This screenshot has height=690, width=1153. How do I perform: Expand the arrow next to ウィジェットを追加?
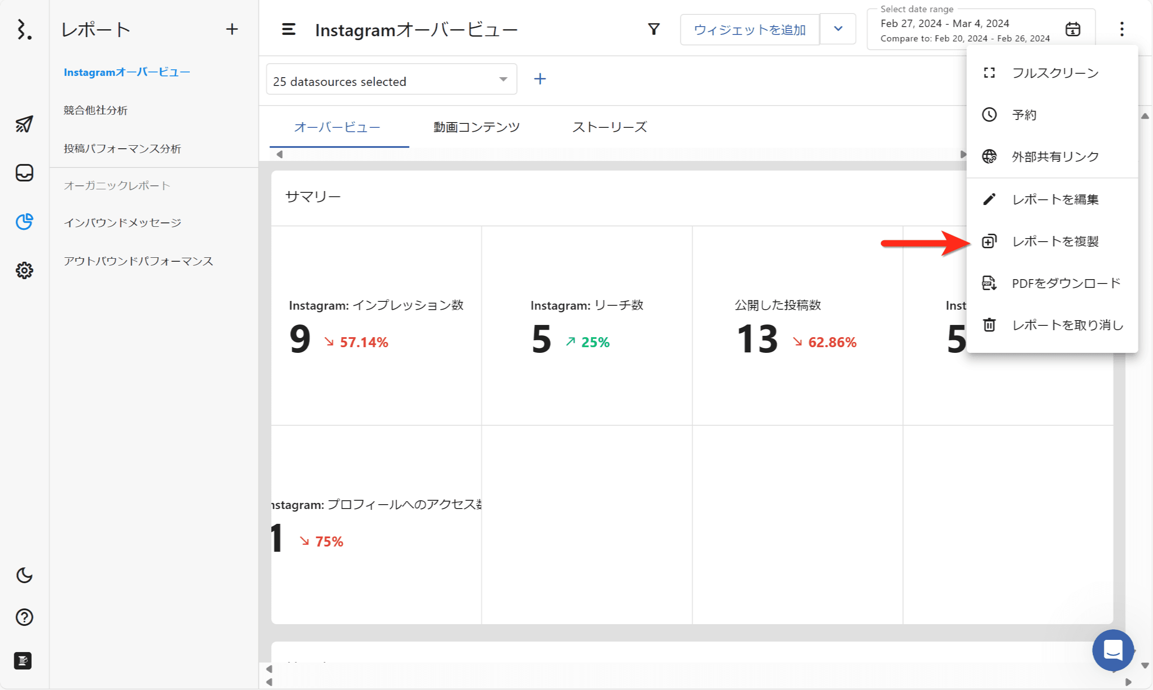[838, 29]
